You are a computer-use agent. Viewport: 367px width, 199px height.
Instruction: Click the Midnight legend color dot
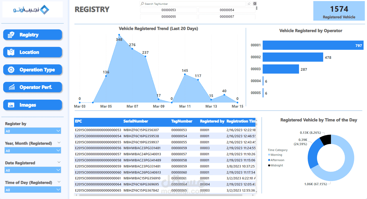tap(269, 165)
